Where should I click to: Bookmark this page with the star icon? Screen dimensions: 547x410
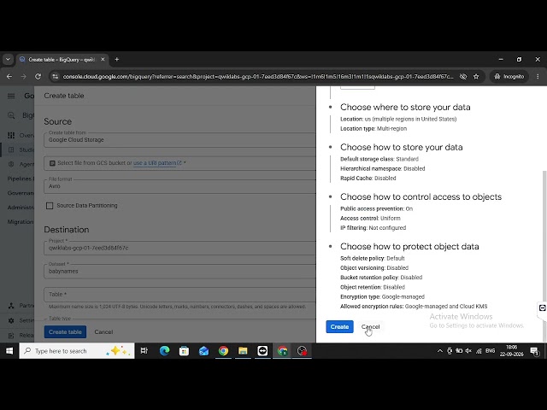pos(476,76)
